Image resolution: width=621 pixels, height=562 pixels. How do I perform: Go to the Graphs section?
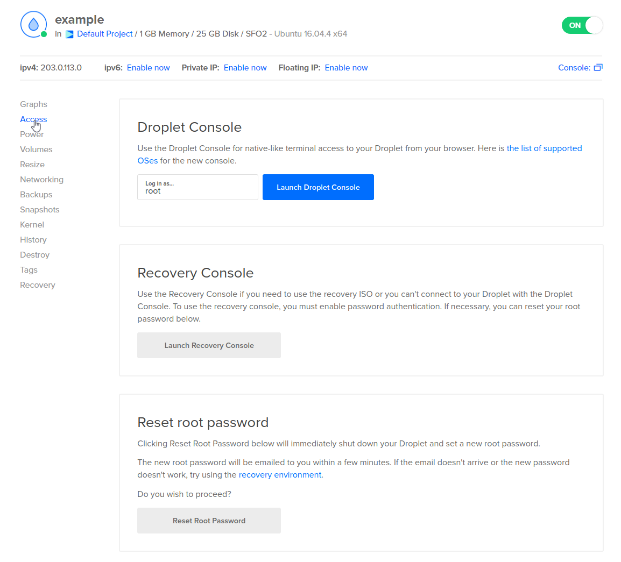(x=34, y=104)
